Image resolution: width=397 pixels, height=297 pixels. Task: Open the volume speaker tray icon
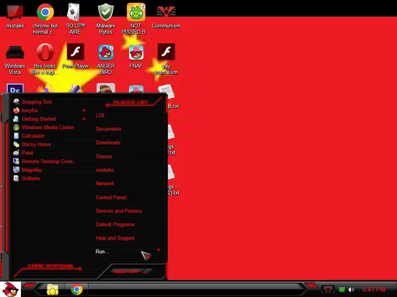tap(351, 289)
